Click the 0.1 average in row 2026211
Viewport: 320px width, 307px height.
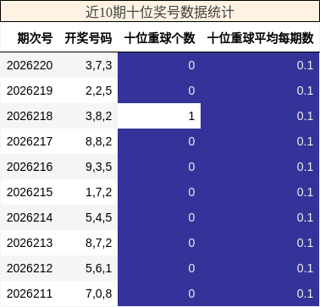[305, 293]
